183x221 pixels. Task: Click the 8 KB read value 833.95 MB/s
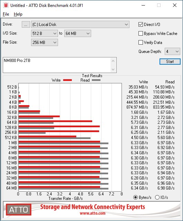coord(164,107)
